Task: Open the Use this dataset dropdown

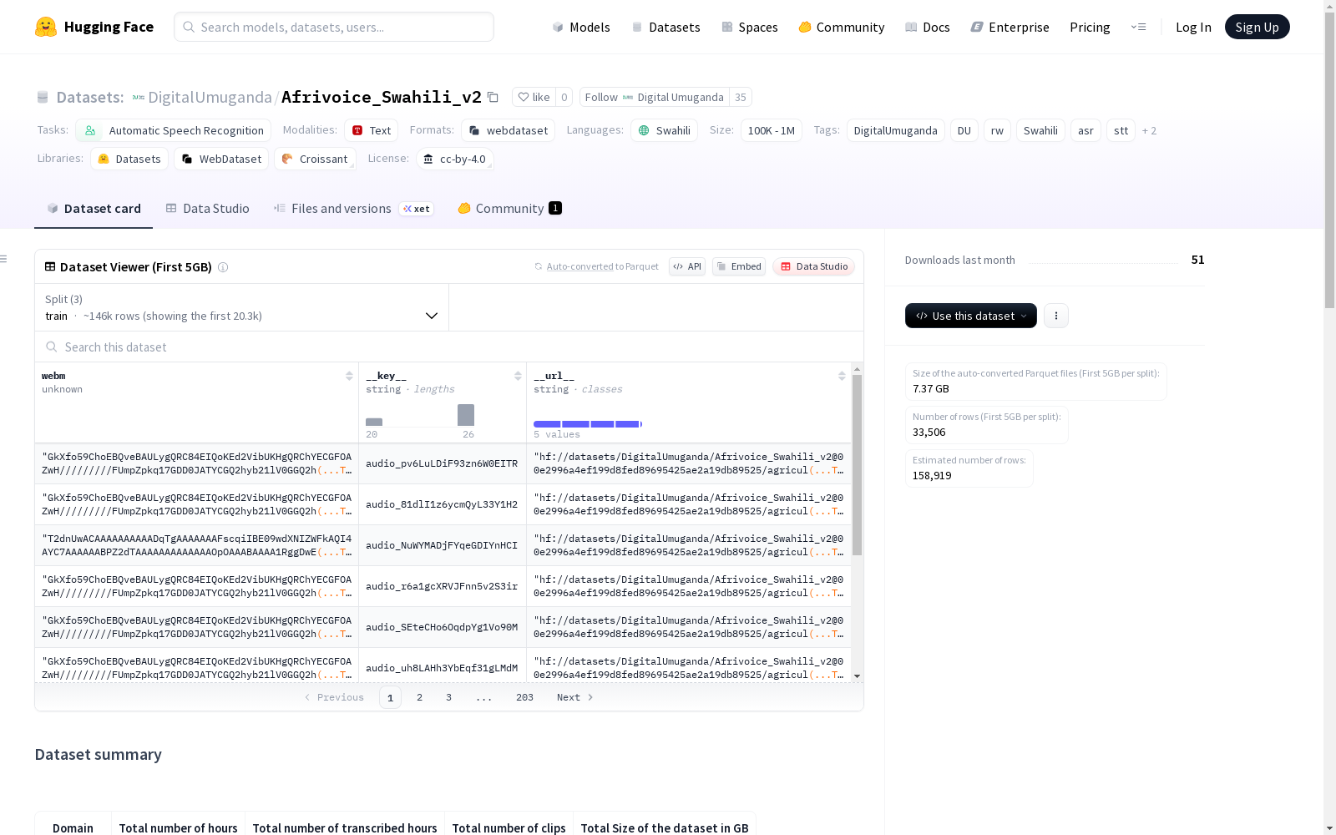Action: [971, 316]
